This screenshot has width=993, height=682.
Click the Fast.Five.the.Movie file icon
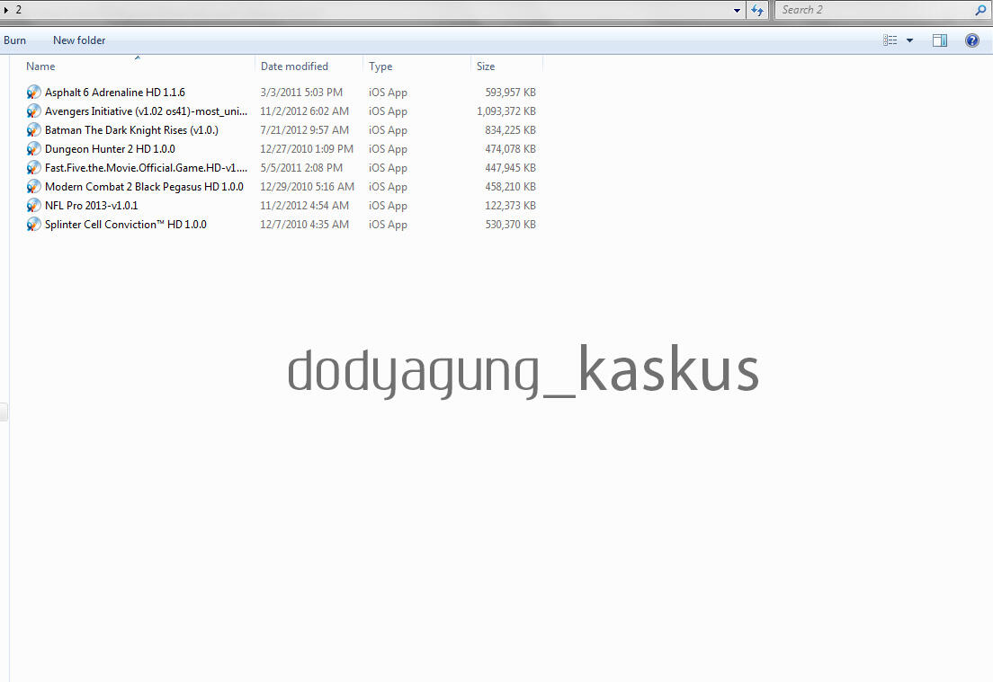tap(33, 168)
